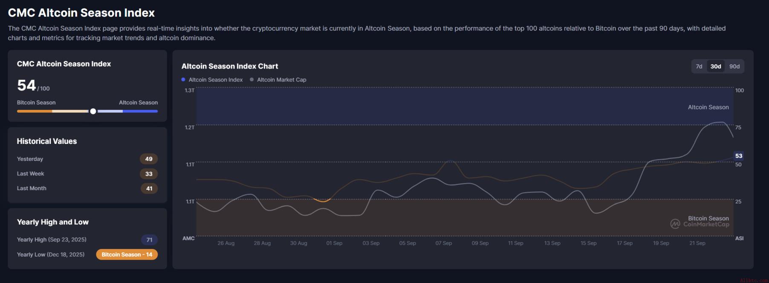Click the 53 current value chart marker
The image size is (769, 283).
739,156
